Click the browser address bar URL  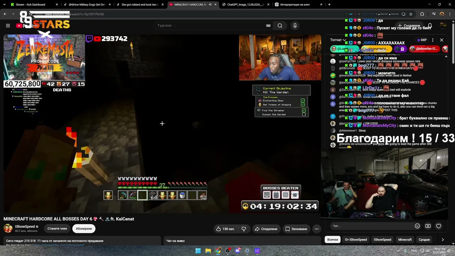click(69, 14)
